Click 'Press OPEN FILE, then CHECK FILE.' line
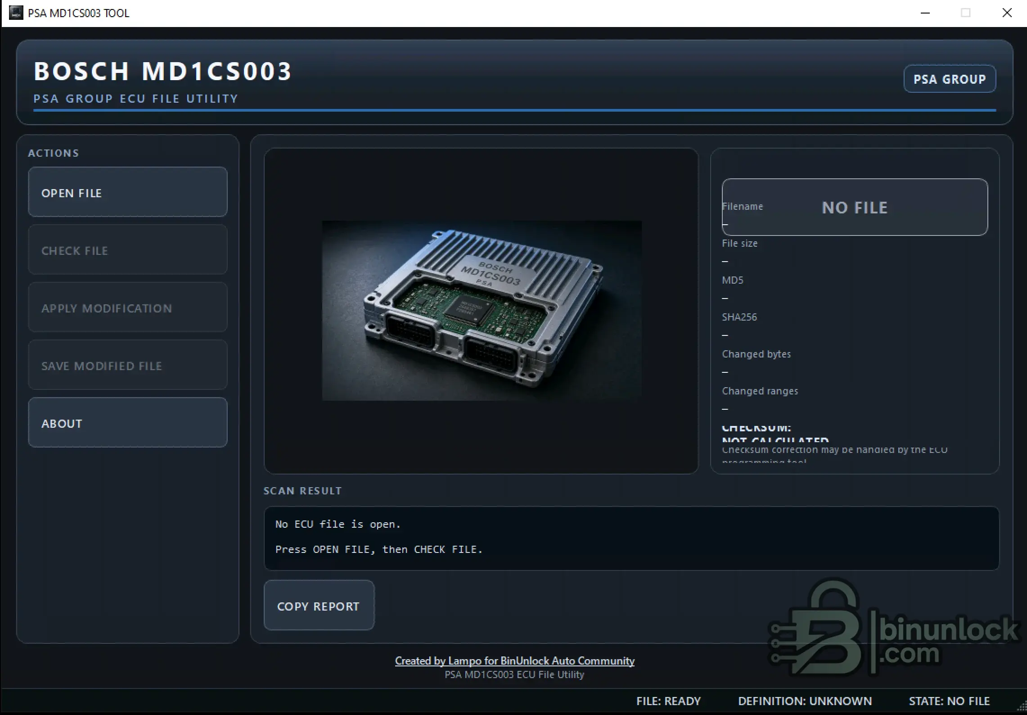Viewport: 1027px width, 715px height. (x=379, y=549)
